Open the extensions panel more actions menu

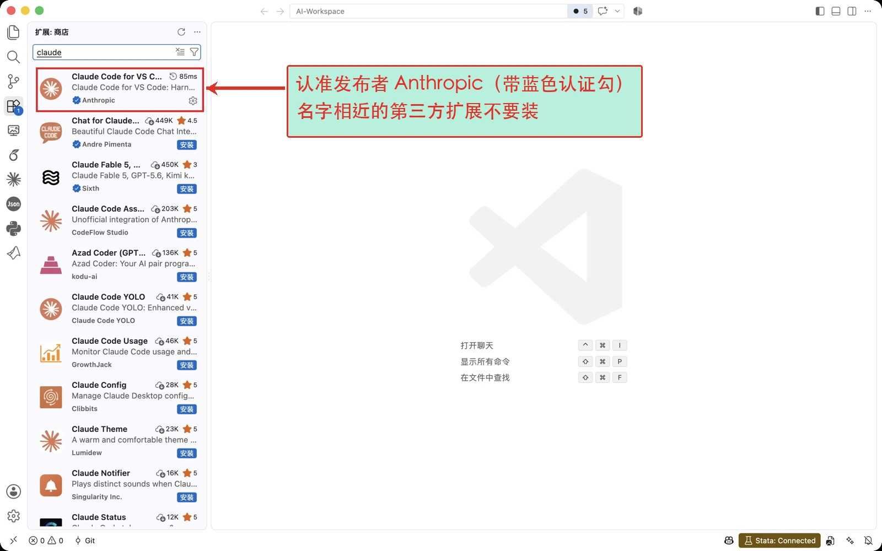tap(197, 32)
